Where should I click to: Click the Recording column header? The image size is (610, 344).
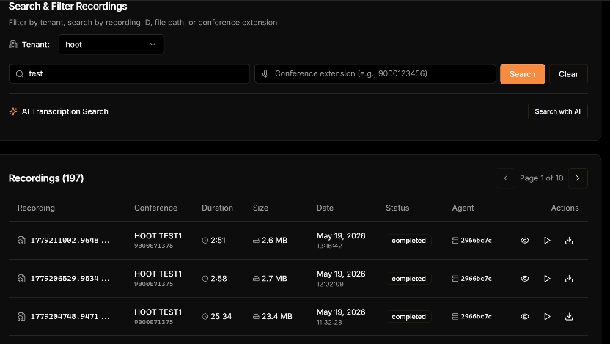pyautogui.click(x=36, y=208)
